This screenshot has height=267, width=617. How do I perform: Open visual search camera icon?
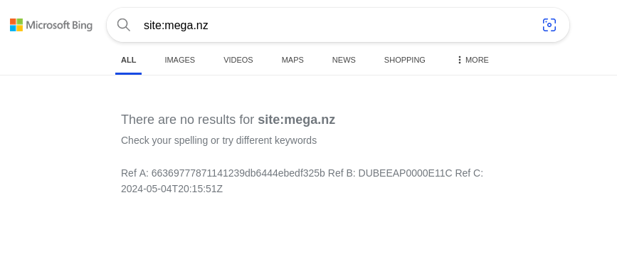(549, 25)
